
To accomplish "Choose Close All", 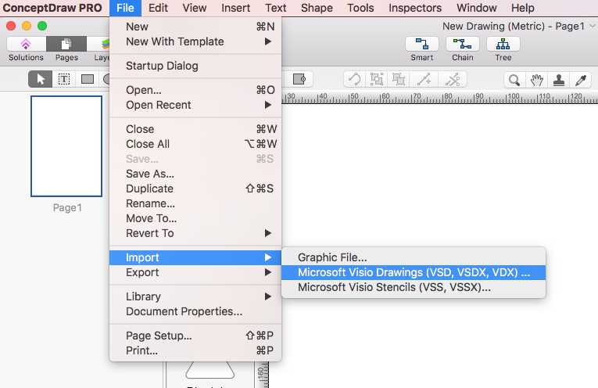I will point(195,144).
